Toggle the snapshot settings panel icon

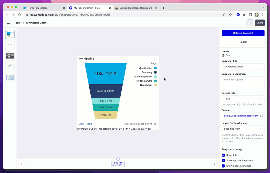tap(250, 23)
